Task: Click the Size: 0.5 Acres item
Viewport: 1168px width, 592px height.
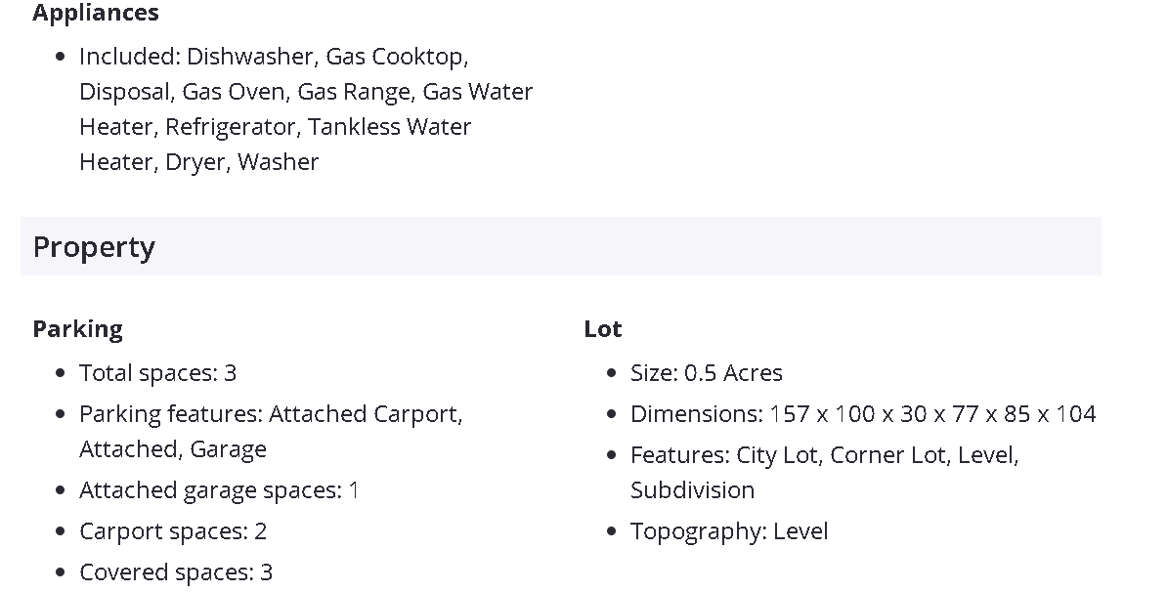Action: (x=706, y=373)
